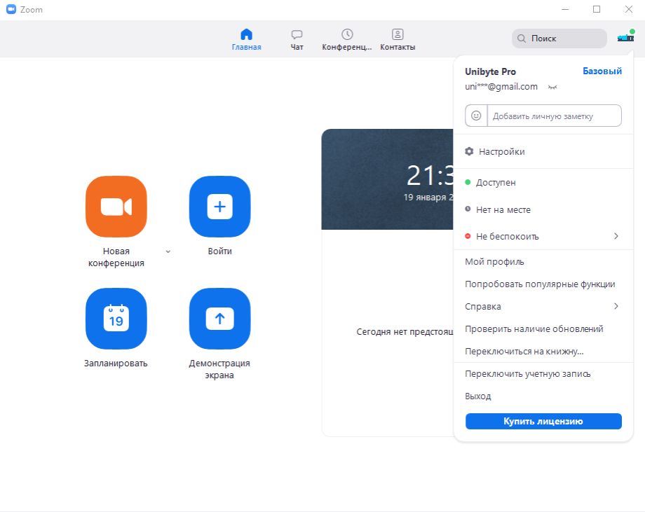Toggle the email visibility eye icon

pos(552,87)
